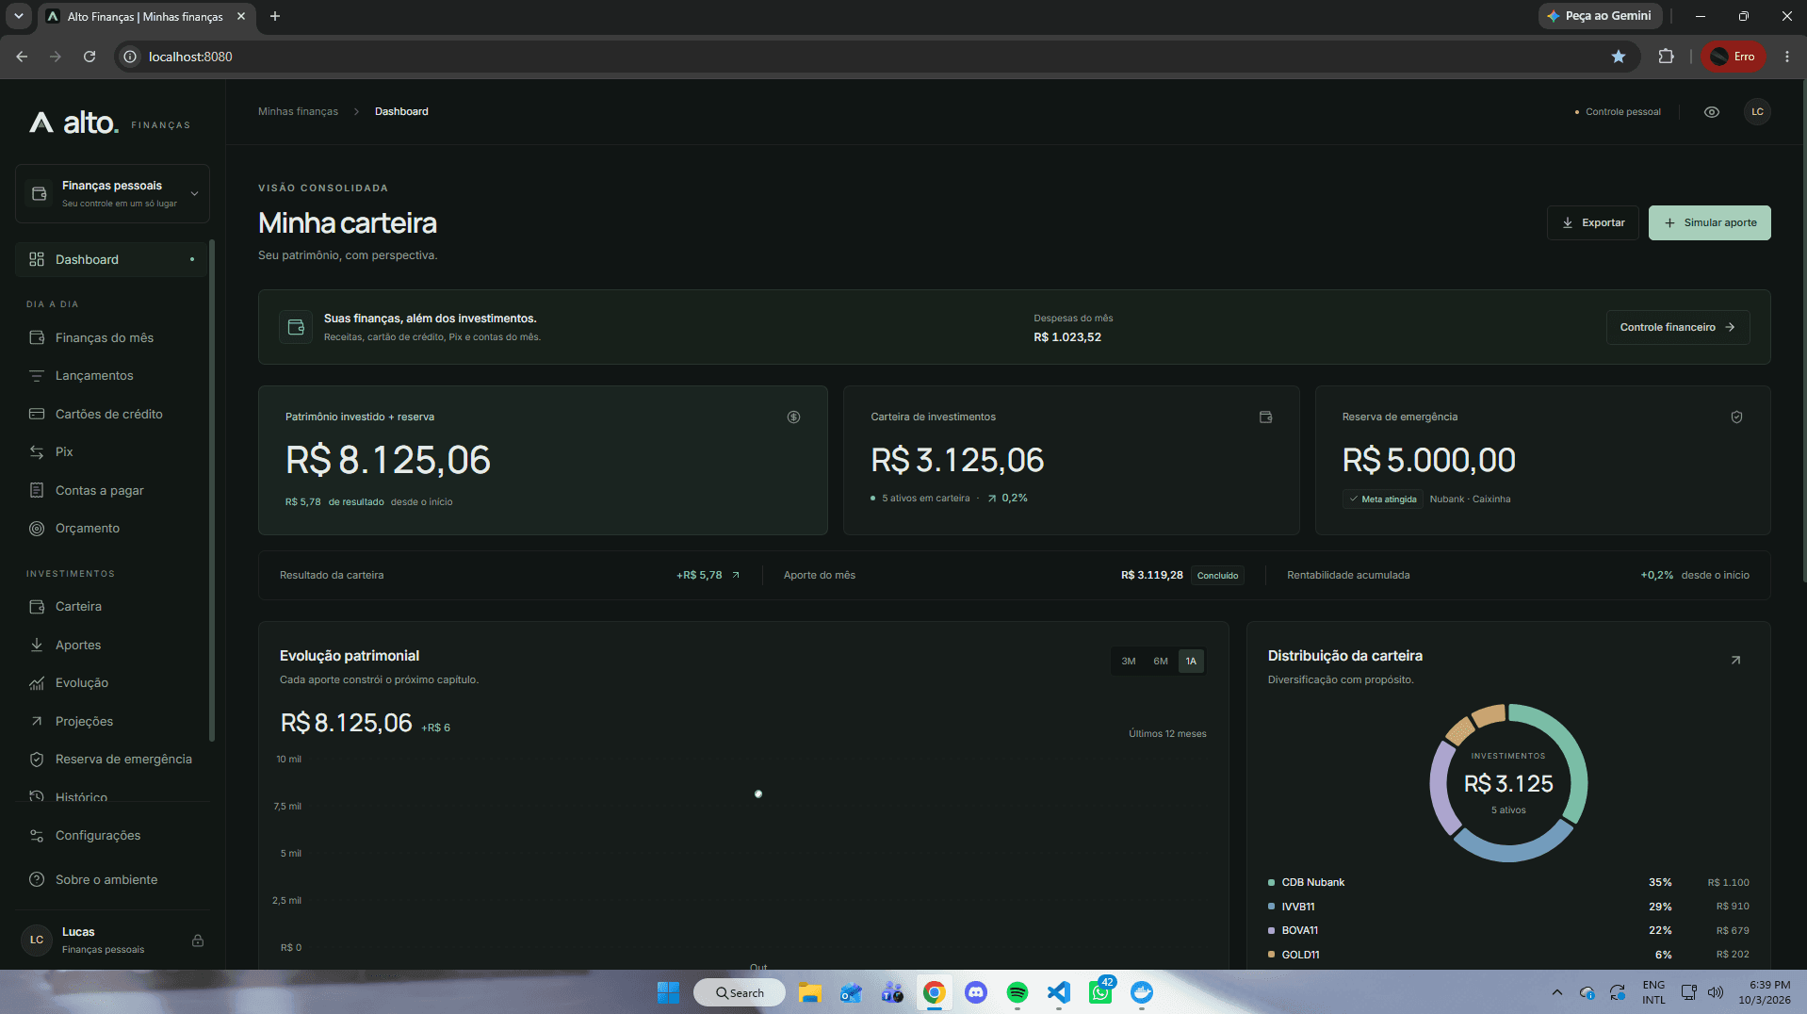Click the wallet icon in finance banner

pos(296,327)
